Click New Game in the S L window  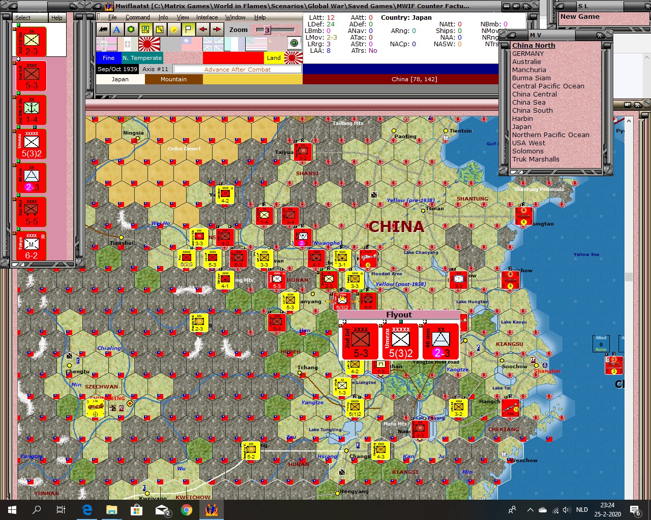pyautogui.click(x=580, y=17)
